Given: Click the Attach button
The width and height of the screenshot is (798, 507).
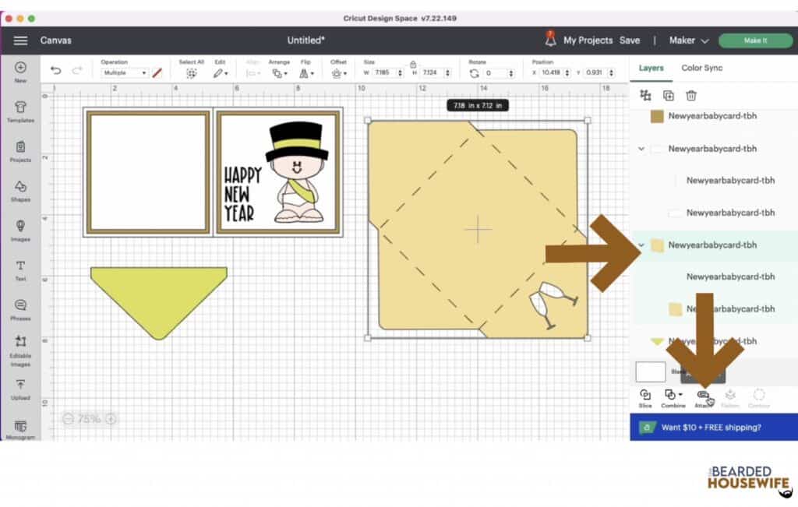Looking at the screenshot, I should (x=703, y=396).
